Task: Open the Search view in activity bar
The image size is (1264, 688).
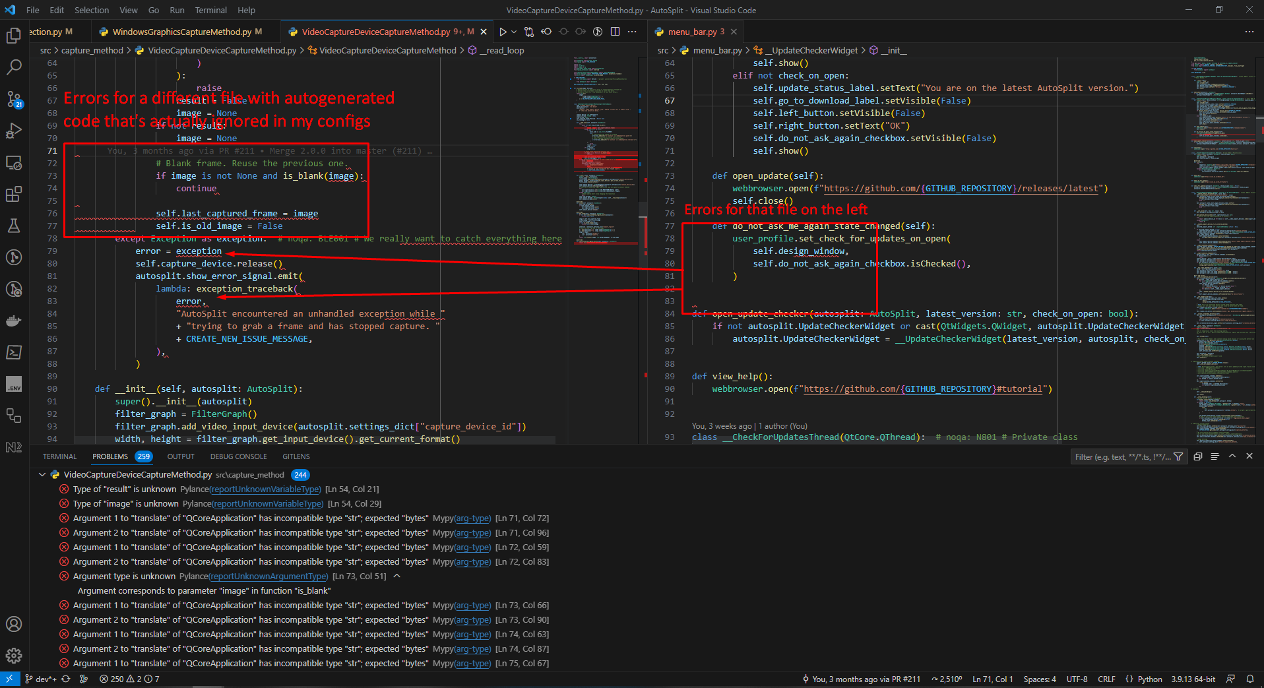Action: (14, 67)
